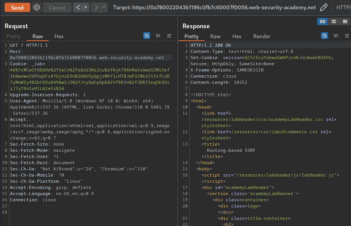Click 'Sec-Fetch-Site: none' header

[x=37, y=144]
